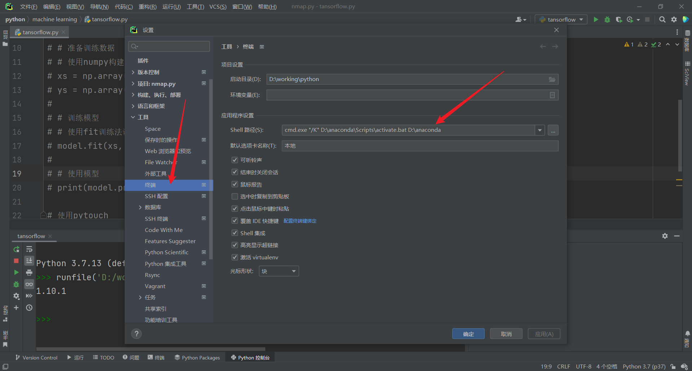This screenshot has width=692, height=371.
Task: Click the 配置终端键绑定 link
Action: [300, 221]
